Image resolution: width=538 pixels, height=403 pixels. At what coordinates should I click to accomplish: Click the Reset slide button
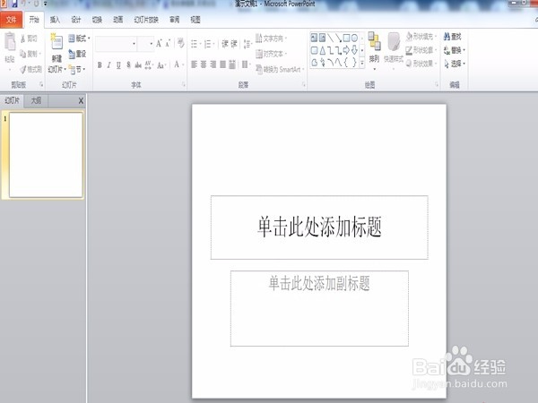pyautogui.click(x=77, y=54)
